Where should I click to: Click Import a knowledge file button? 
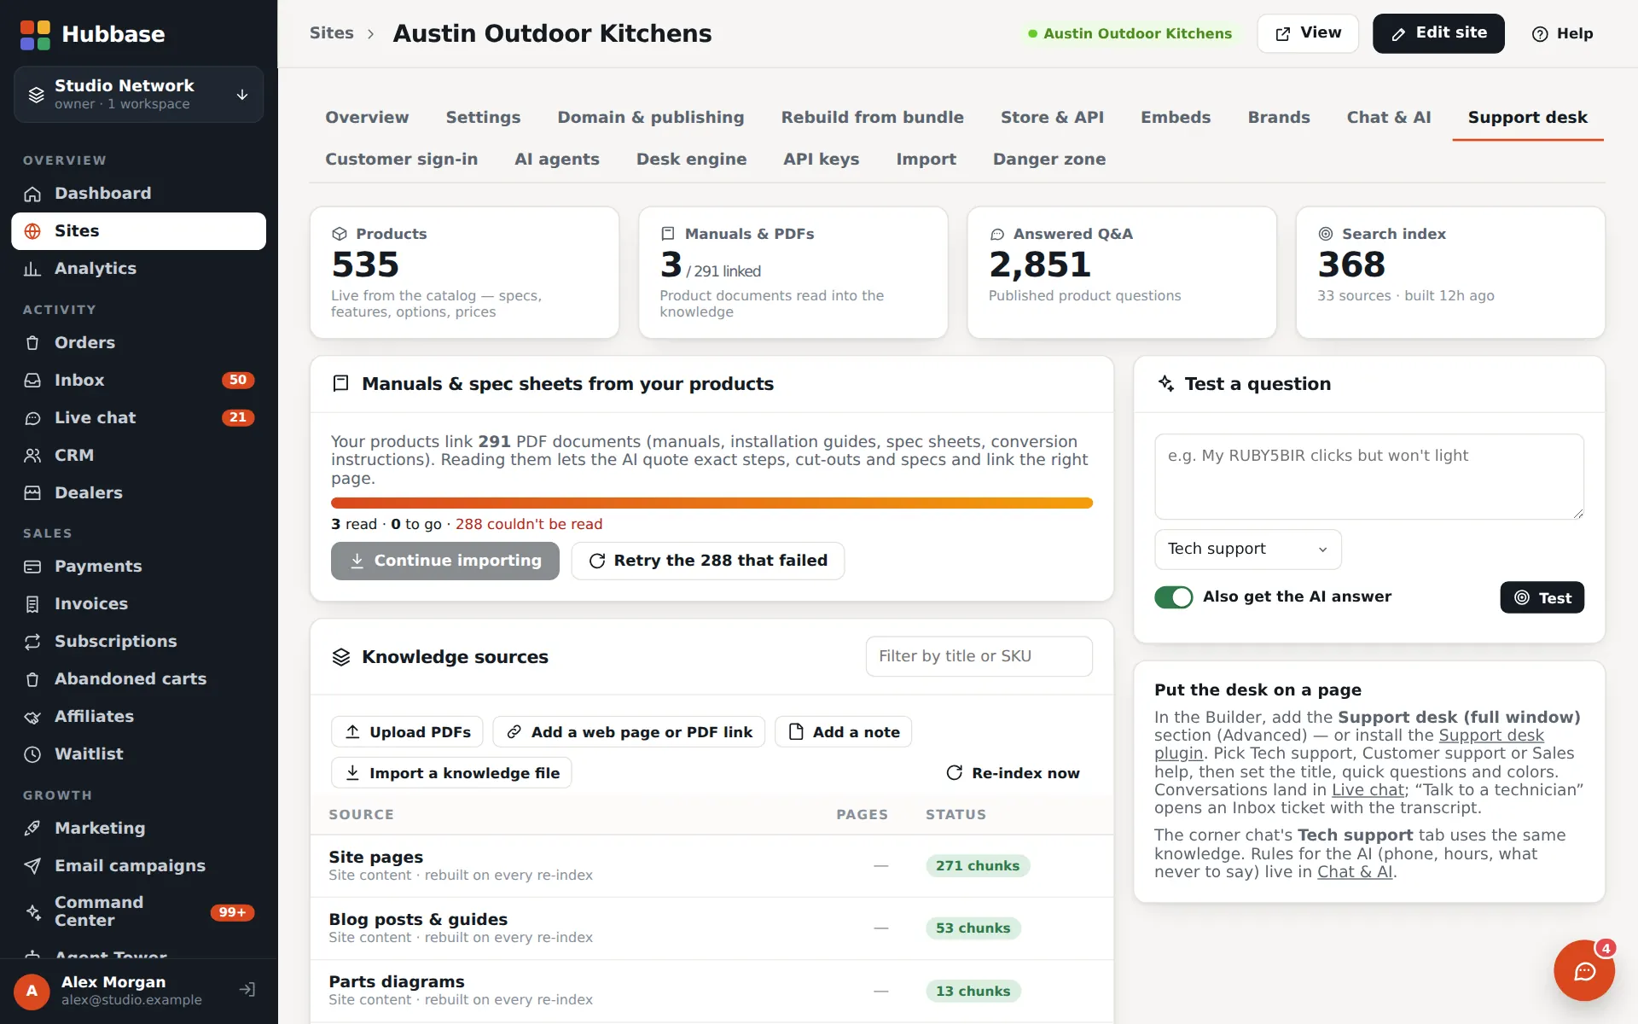point(451,773)
